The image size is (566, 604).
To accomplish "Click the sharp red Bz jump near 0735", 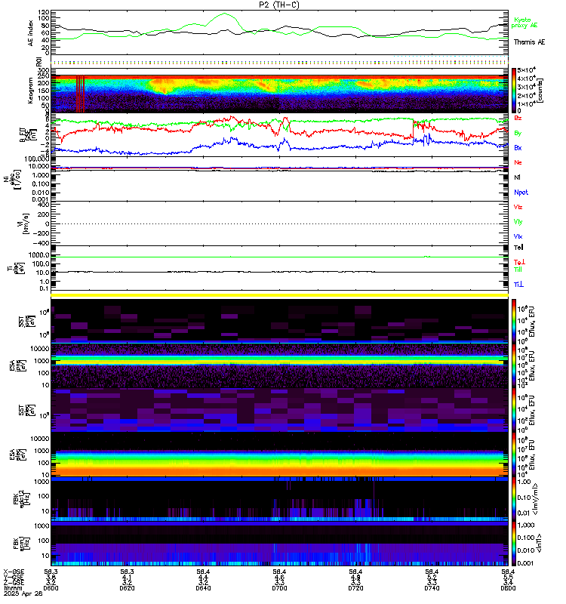I will [413, 129].
